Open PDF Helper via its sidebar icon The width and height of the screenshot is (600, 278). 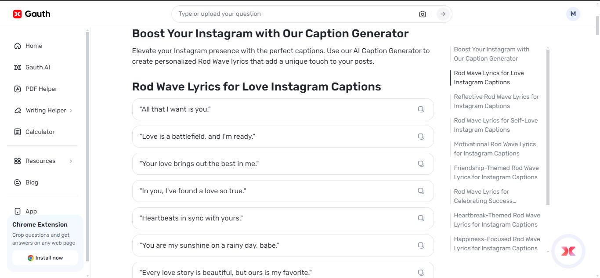coord(18,89)
